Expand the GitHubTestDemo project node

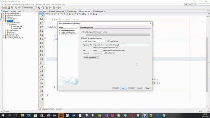point(4,19)
